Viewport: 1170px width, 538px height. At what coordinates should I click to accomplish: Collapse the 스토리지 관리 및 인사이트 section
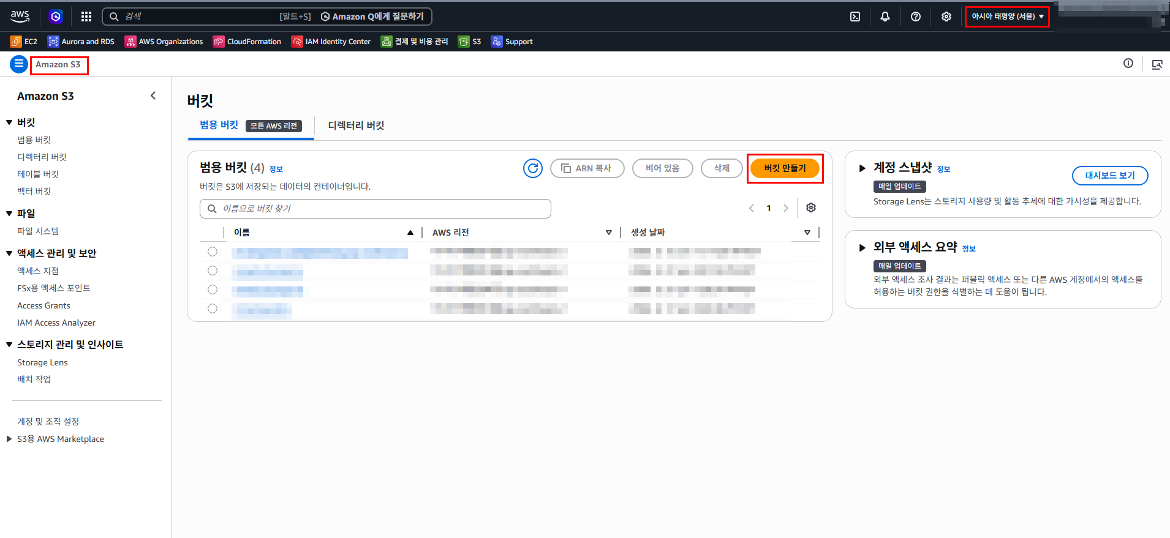pos(9,345)
